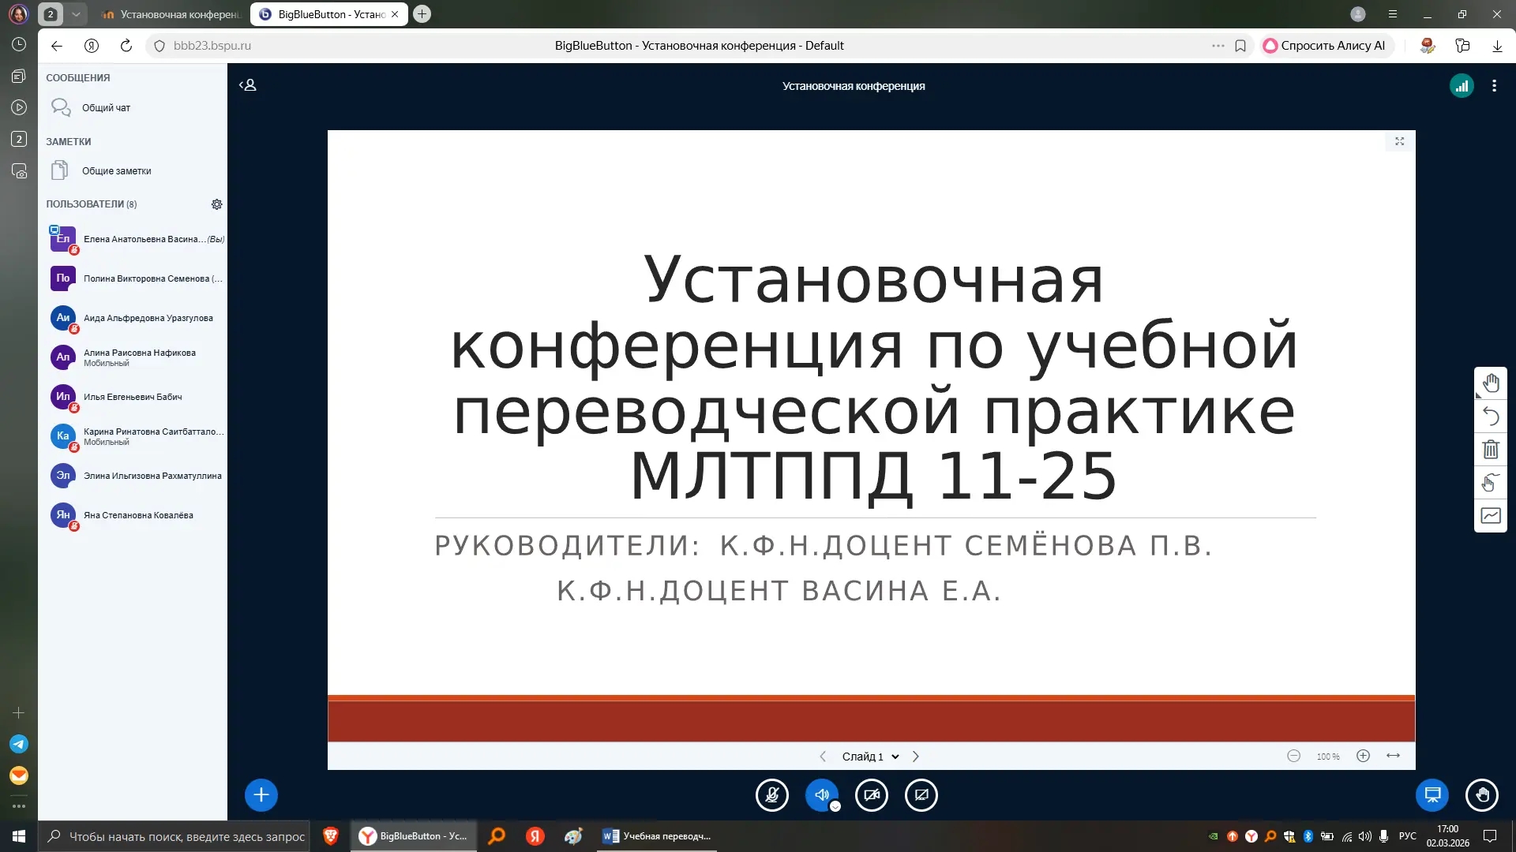This screenshot has width=1516, height=852.
Task: Open the three-dot options menu in the conference header
Action: pyautogui.click(x=1494, y=86)
